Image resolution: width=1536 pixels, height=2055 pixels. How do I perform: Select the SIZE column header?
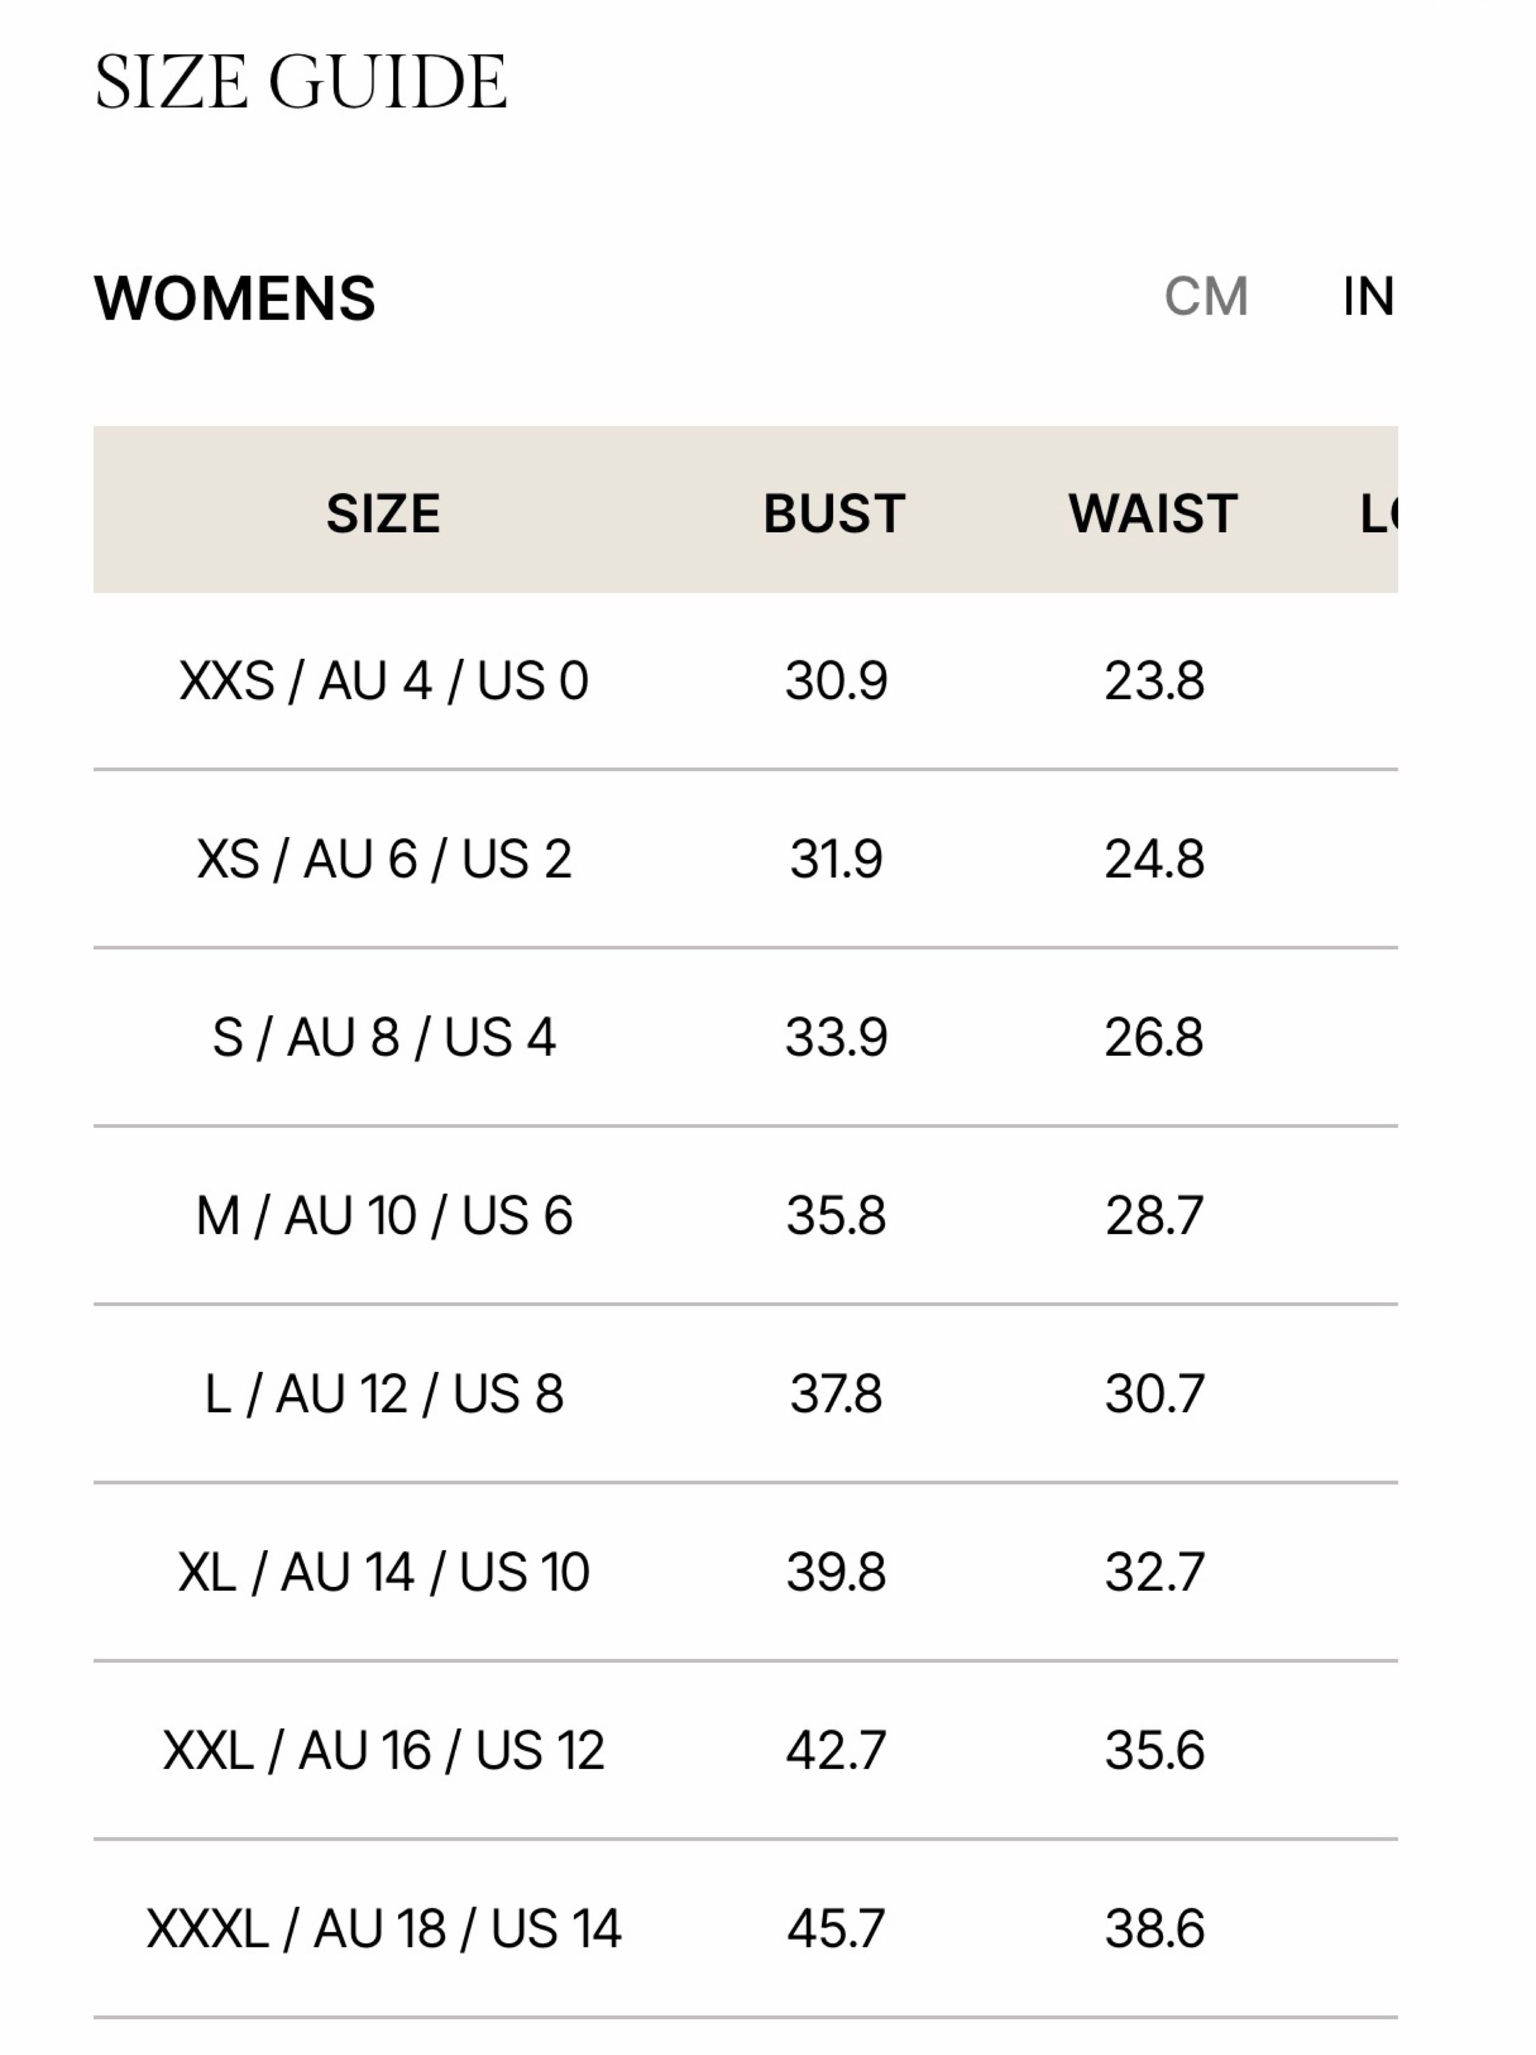click(x=383, y=513)
